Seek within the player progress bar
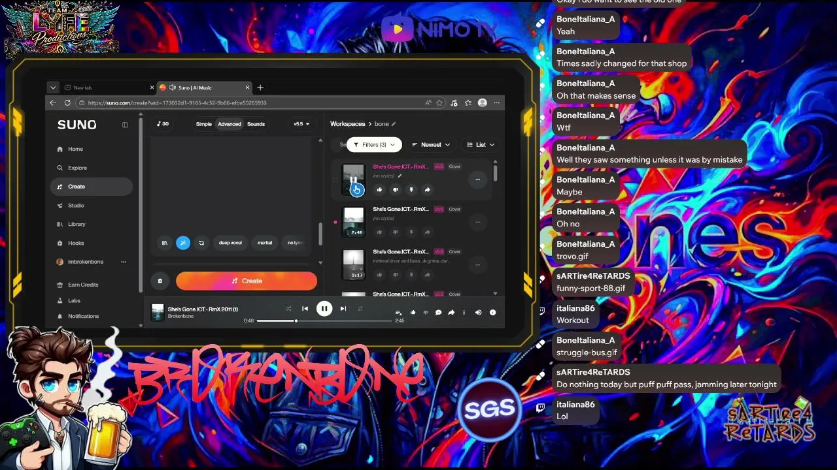Screen dimensions: 837x470 [324, 321]
